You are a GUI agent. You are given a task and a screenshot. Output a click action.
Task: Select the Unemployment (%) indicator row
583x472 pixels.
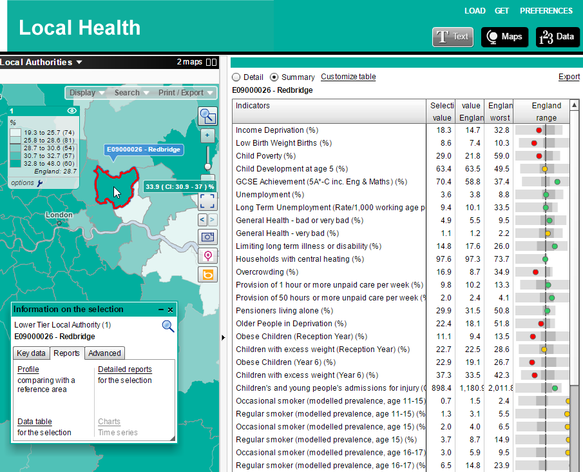[x=401, y=194]
